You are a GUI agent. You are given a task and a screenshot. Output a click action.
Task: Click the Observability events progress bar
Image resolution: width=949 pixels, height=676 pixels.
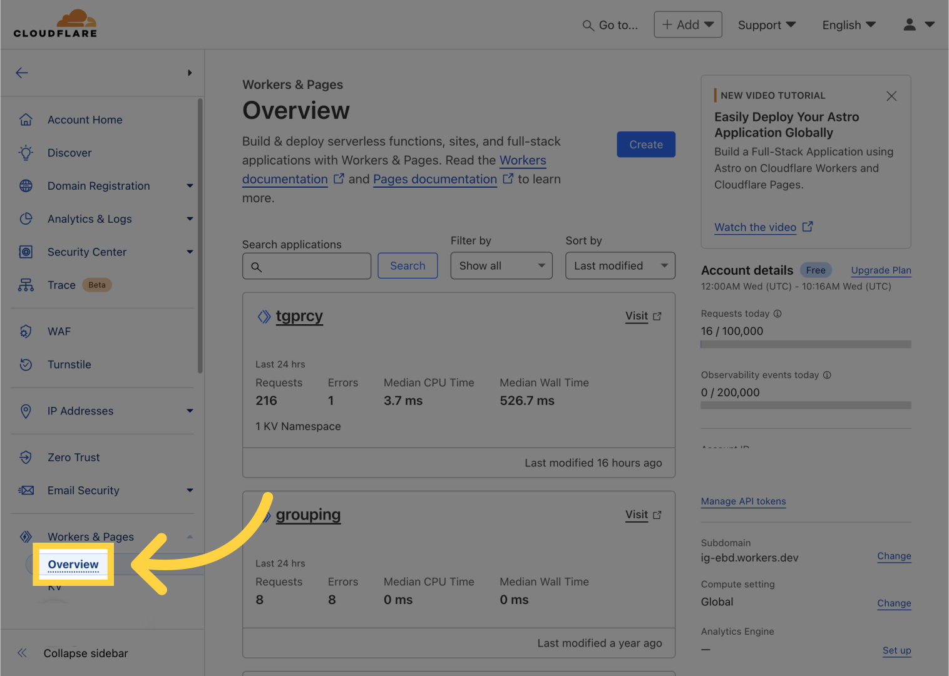[806, 406]
